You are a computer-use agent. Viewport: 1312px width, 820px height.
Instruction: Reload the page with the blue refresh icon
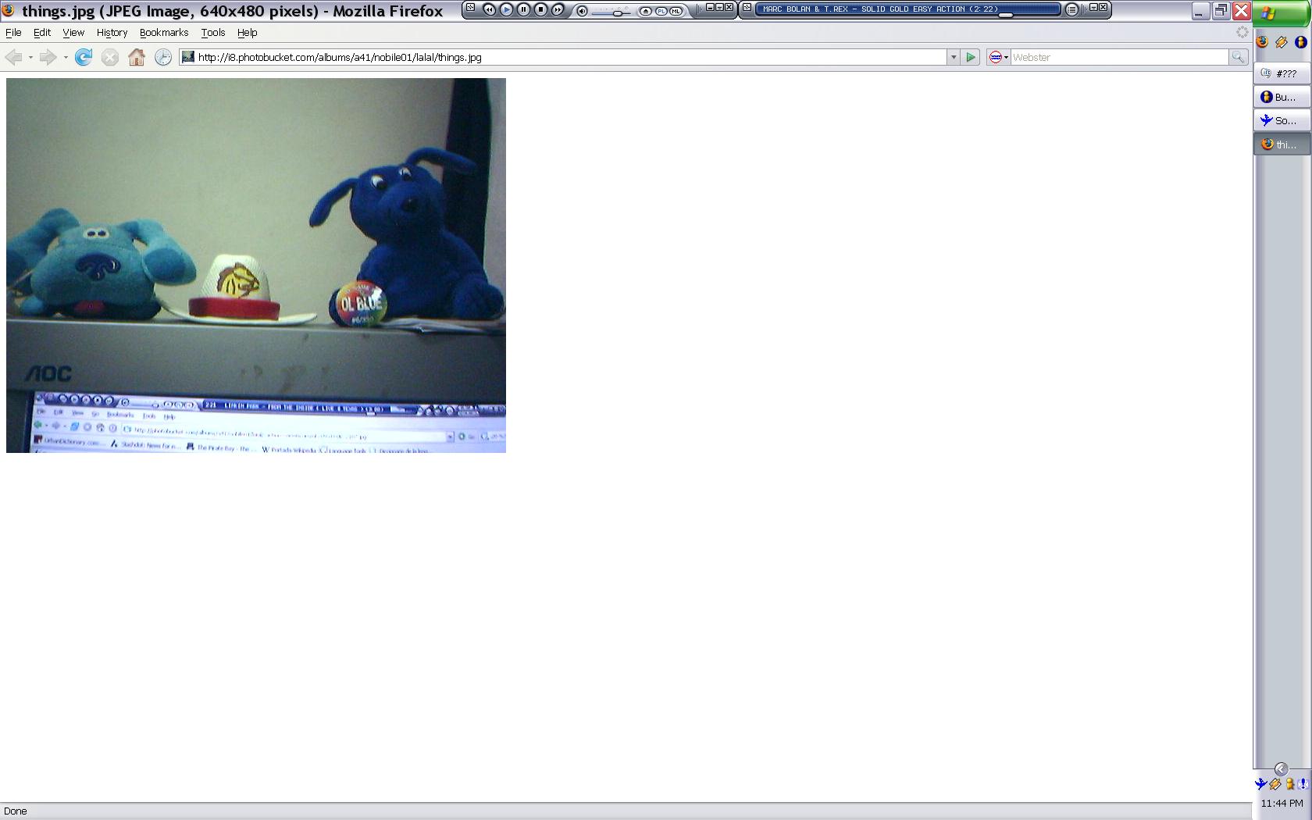tap(84, 57)
